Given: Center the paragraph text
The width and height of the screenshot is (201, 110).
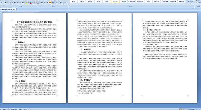Looking at the screenshot, I should pyautogui.click(x=45, y=3).
